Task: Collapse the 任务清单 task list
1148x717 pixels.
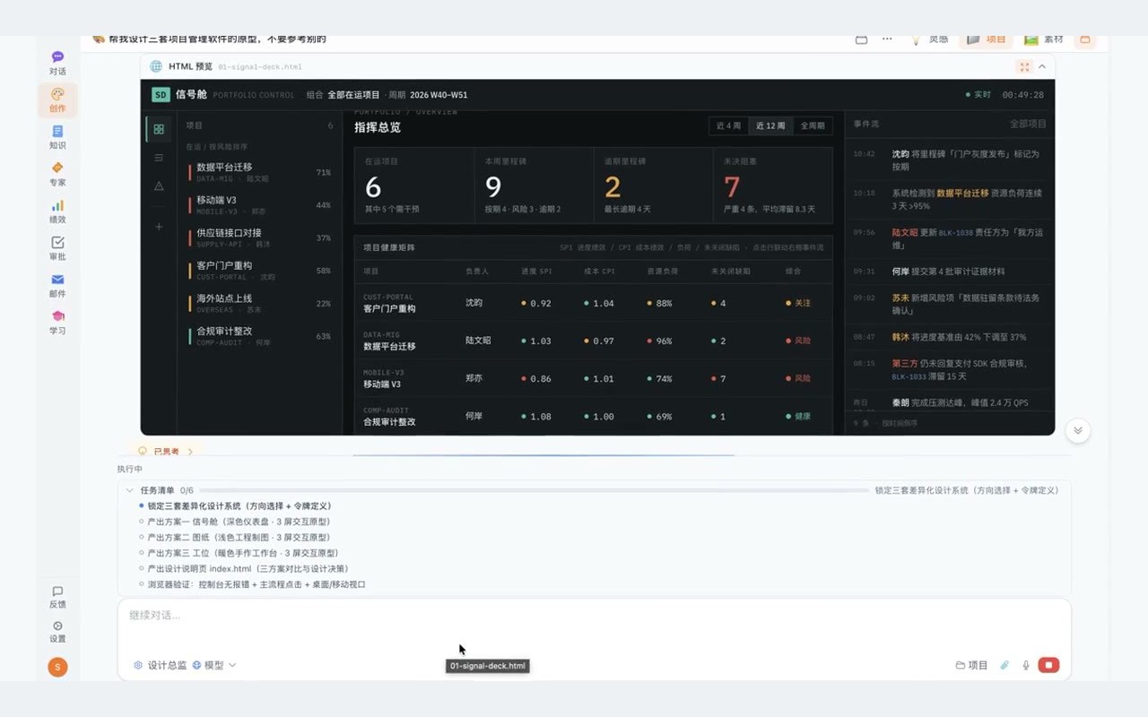Action: point(130,490)
